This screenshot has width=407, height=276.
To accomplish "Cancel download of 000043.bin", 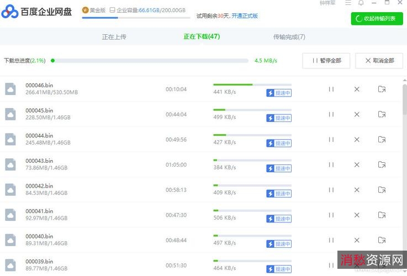I will point(357,164).
